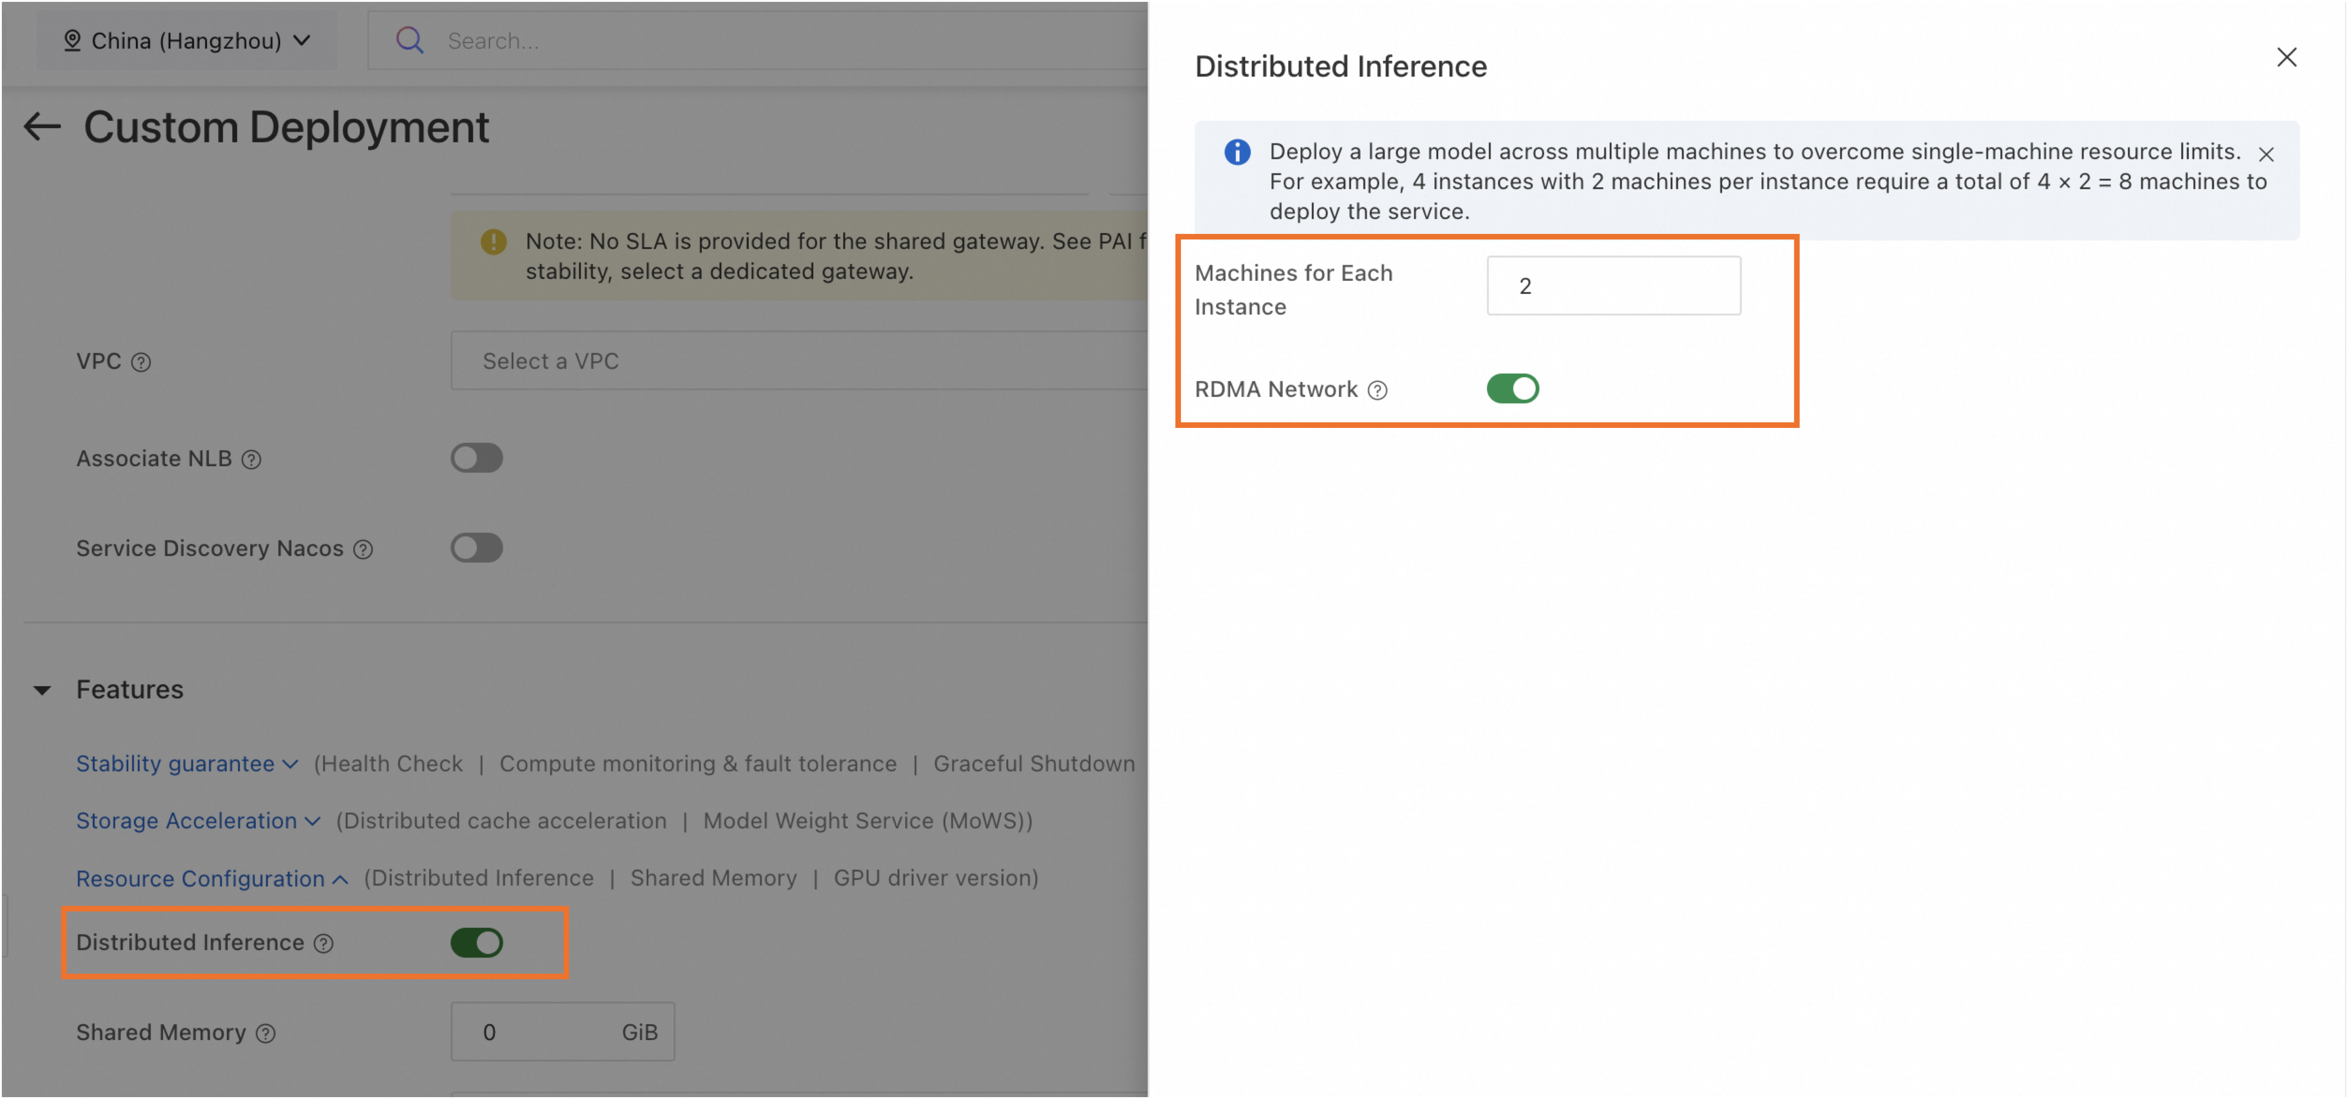Click the help icon next to Shared Memory
This screenshot has height=1099, width=2348.
[265, 1034]
